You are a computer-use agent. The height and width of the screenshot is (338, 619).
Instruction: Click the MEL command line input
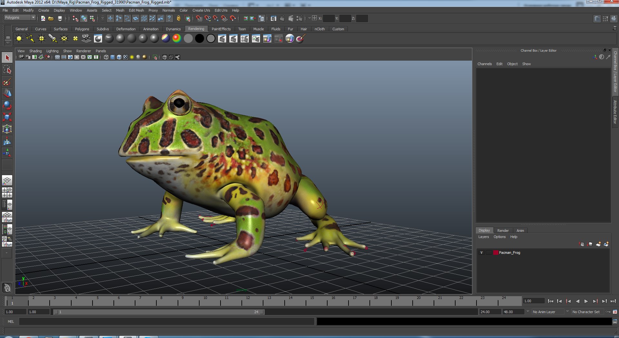[x=167, y=322]
